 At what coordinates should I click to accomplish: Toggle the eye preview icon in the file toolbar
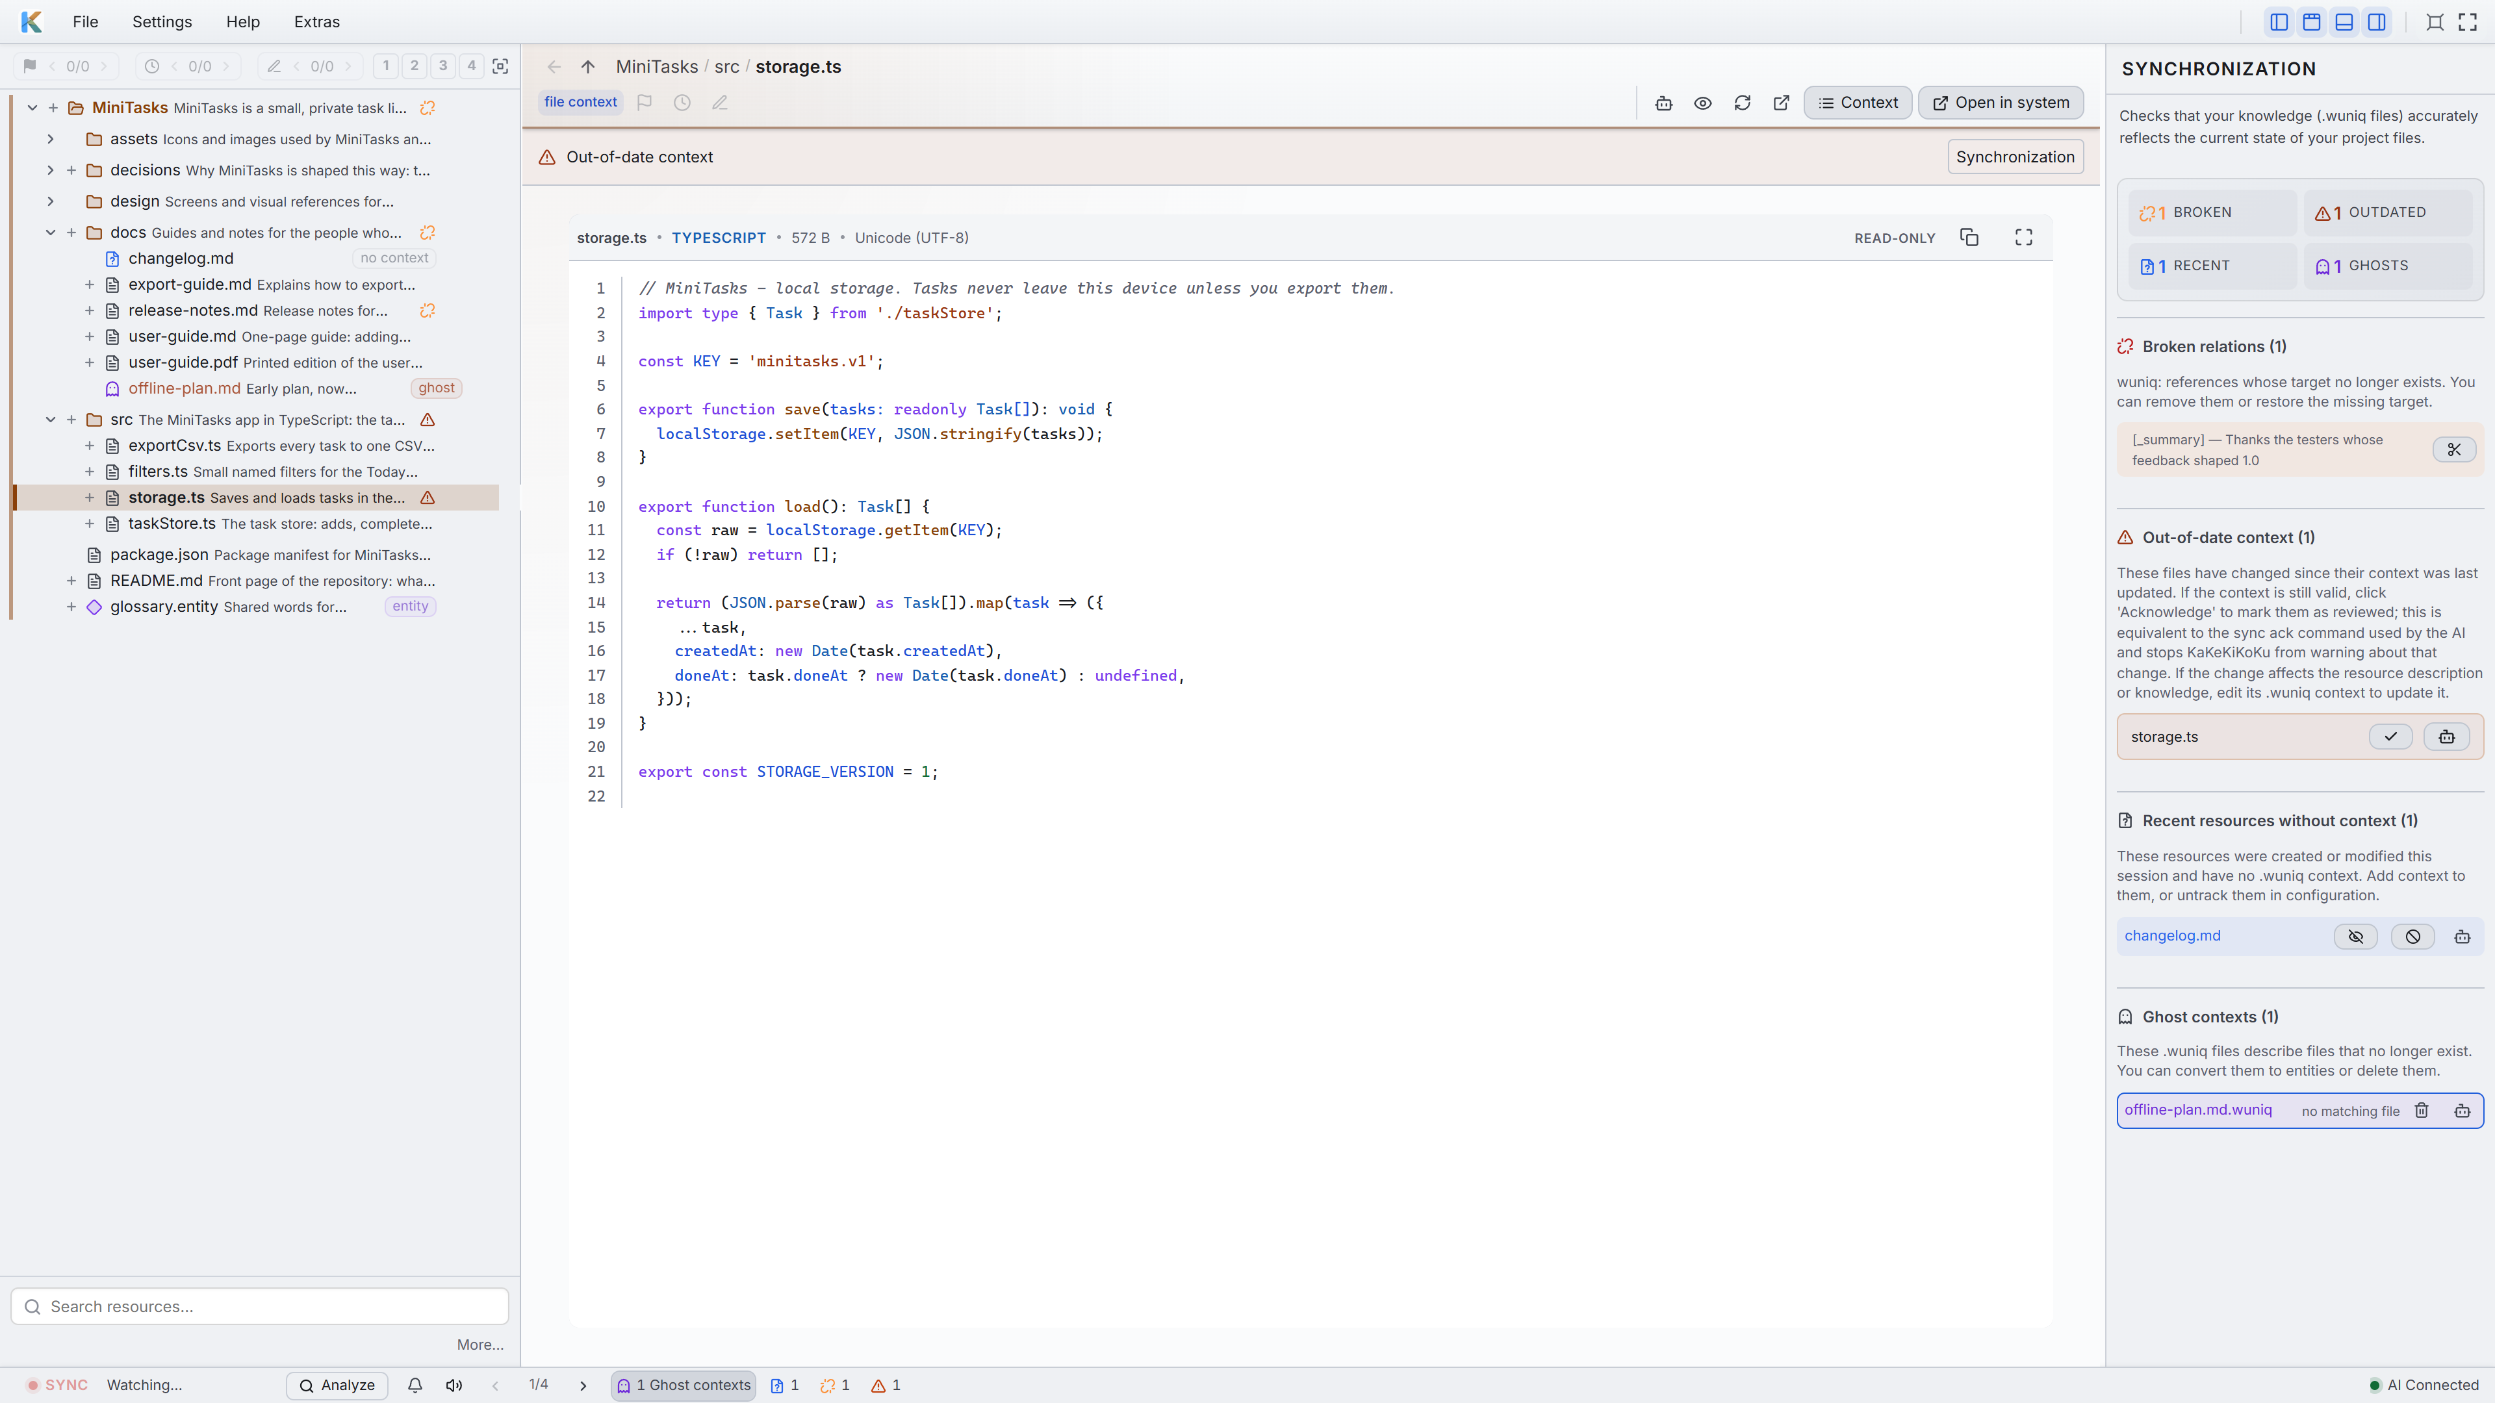click(1703, 103)
